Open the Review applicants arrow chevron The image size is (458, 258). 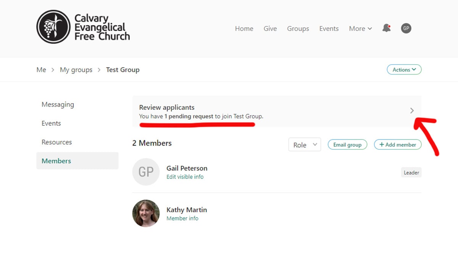point(412,111)
